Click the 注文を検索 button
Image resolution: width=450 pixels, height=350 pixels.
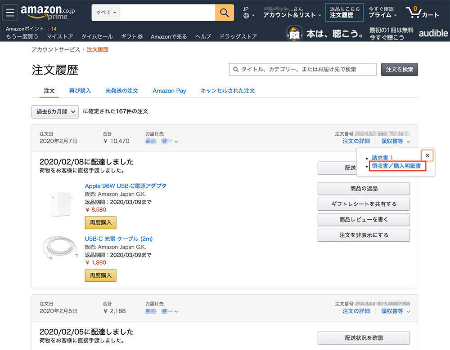click(400, 69)
